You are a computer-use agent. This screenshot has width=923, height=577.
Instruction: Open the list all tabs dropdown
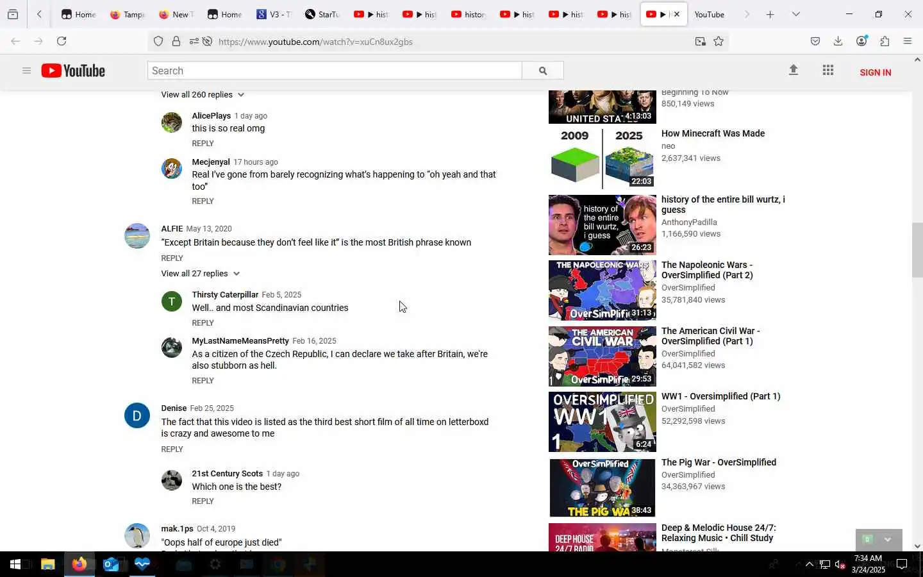[x=796, y=15]
